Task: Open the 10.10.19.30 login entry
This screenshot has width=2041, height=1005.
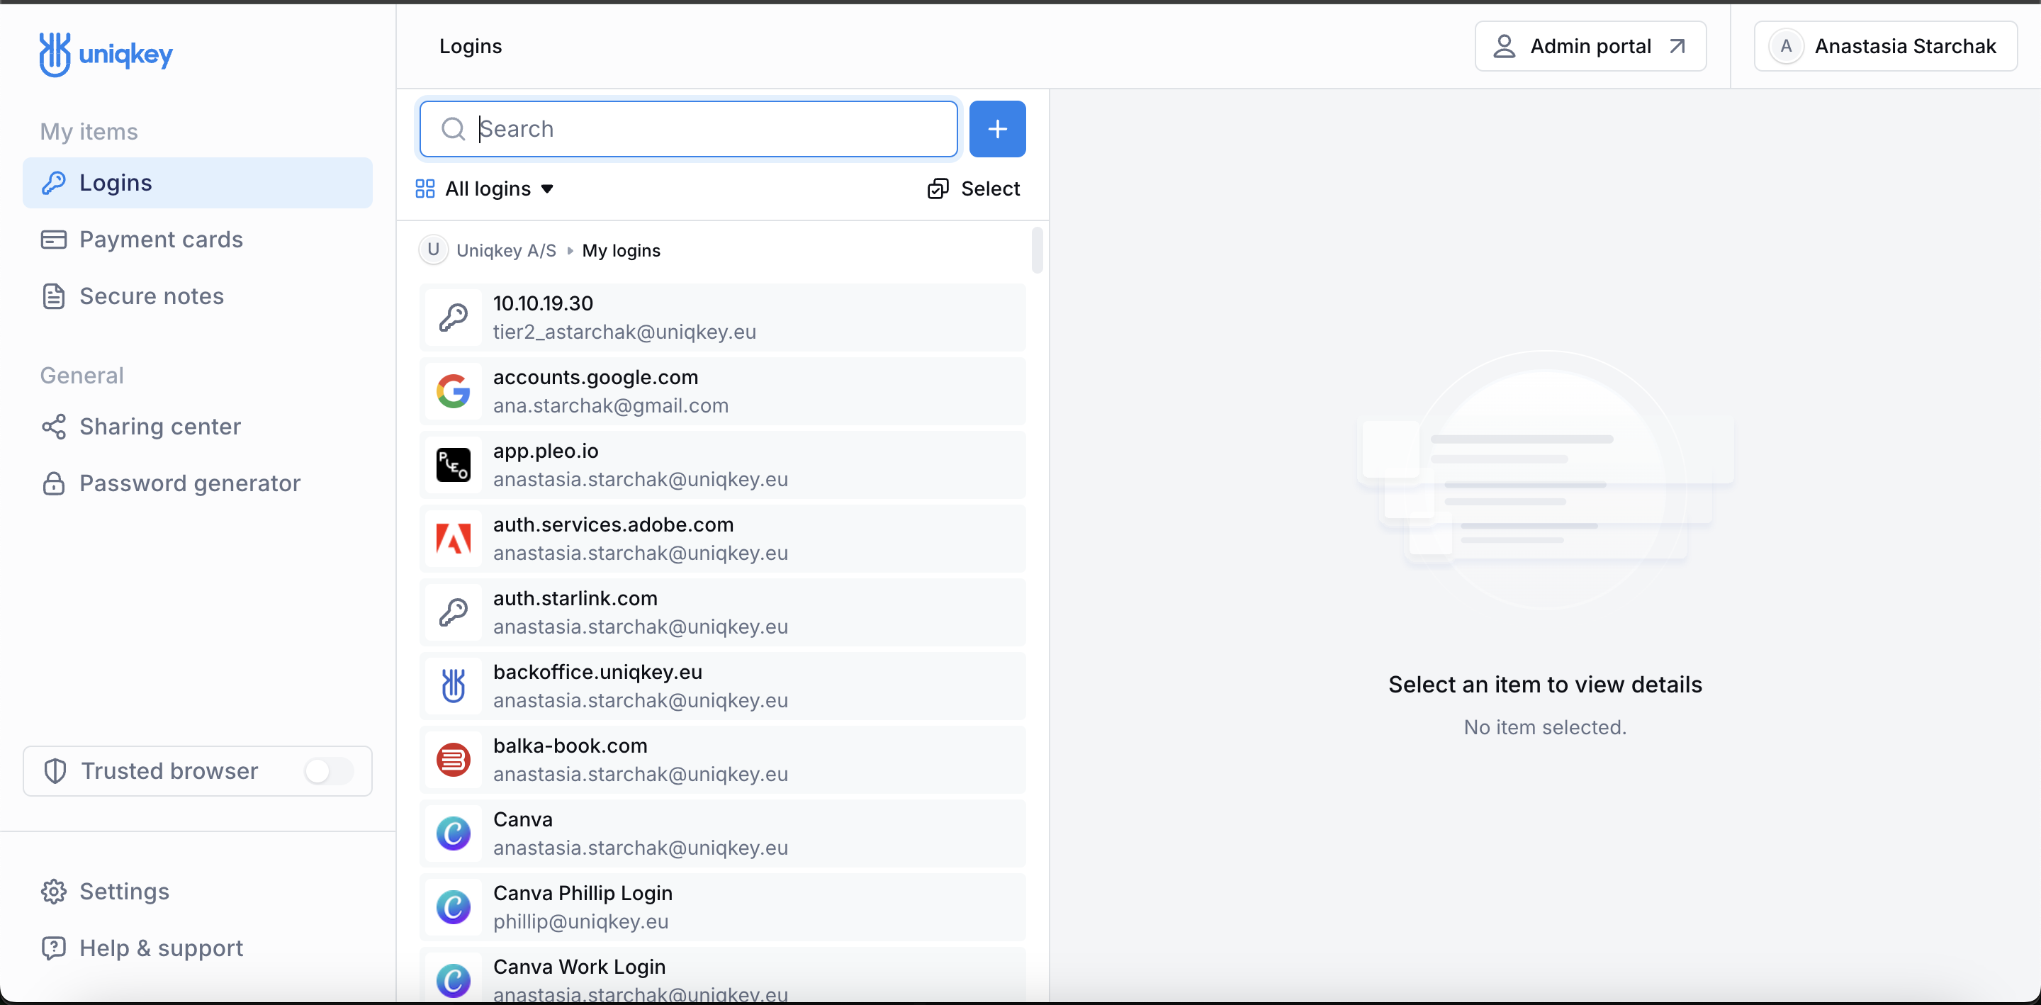Action: pyautogui.click(x=722, y=318)
